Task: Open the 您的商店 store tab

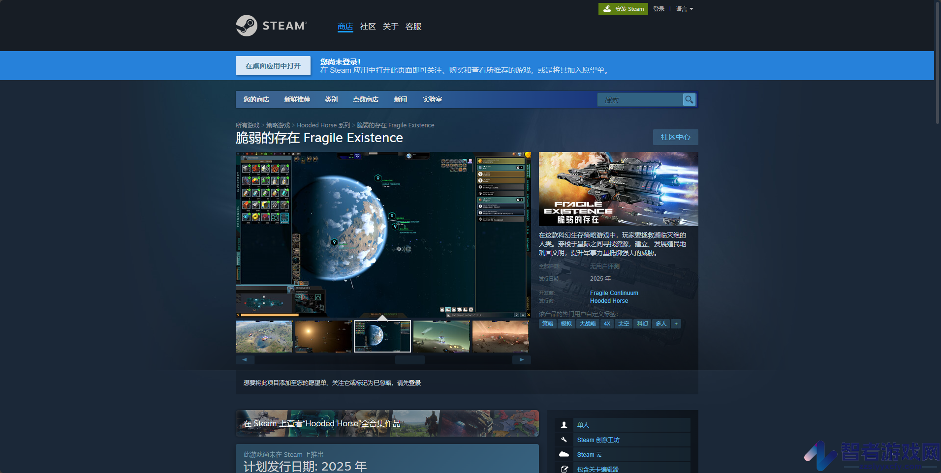Action: pyautogui.click(x=256, y=99)
